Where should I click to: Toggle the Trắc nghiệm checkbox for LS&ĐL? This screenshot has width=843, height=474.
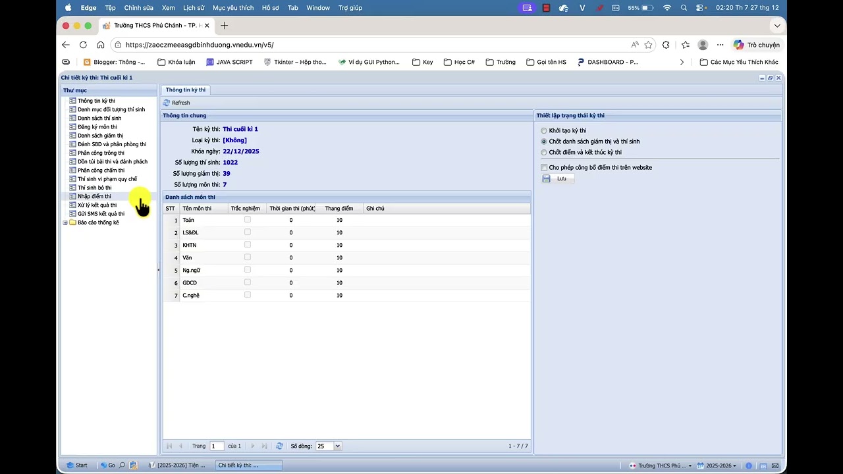click(248, 232)
